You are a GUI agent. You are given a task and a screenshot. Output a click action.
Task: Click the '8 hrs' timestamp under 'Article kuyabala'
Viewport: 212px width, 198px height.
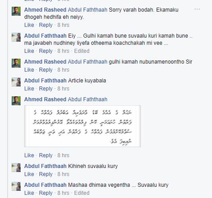(x=63, y=89)
